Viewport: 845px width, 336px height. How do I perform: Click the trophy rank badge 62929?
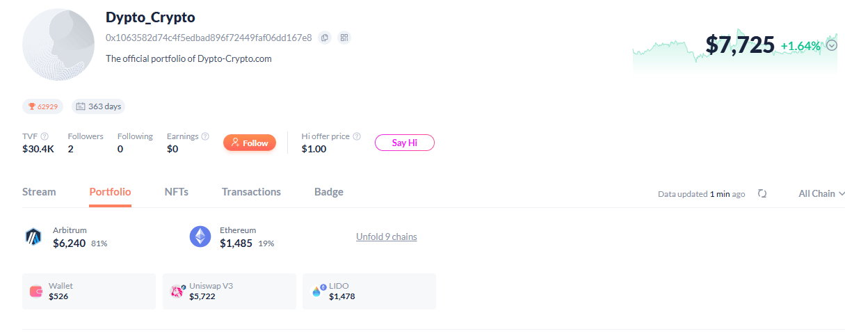click(42, 106)
